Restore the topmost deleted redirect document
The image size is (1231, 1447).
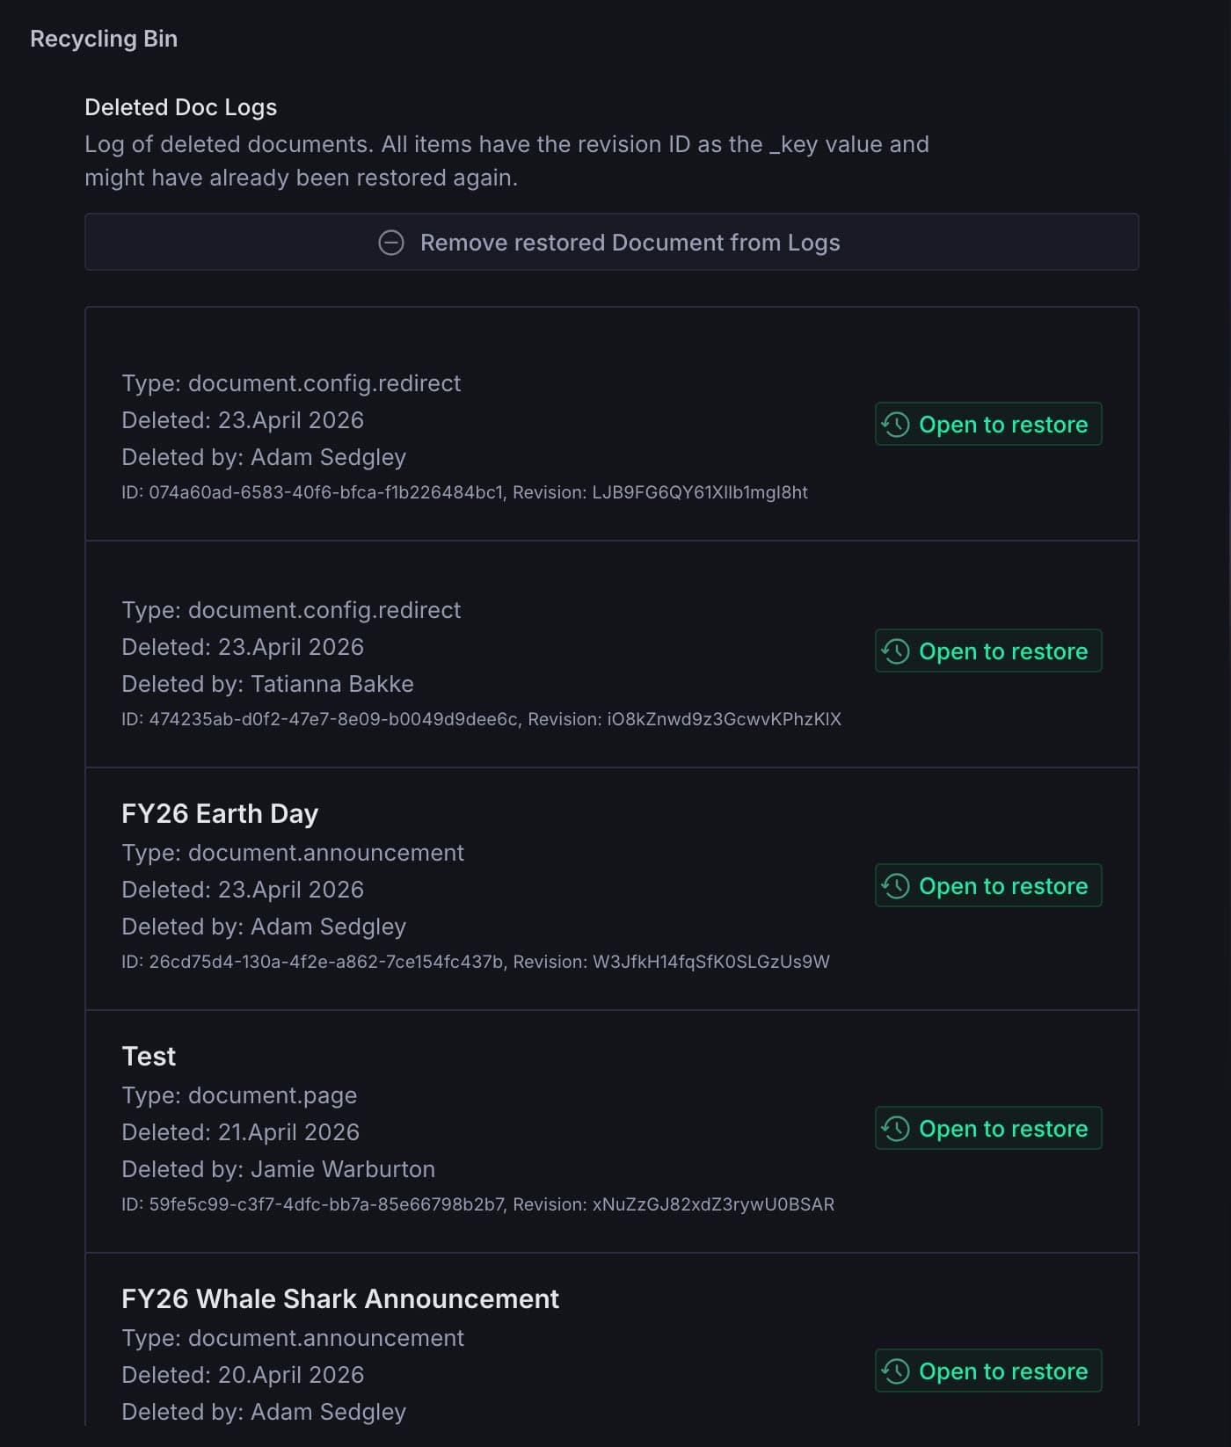tap(987, 424)
